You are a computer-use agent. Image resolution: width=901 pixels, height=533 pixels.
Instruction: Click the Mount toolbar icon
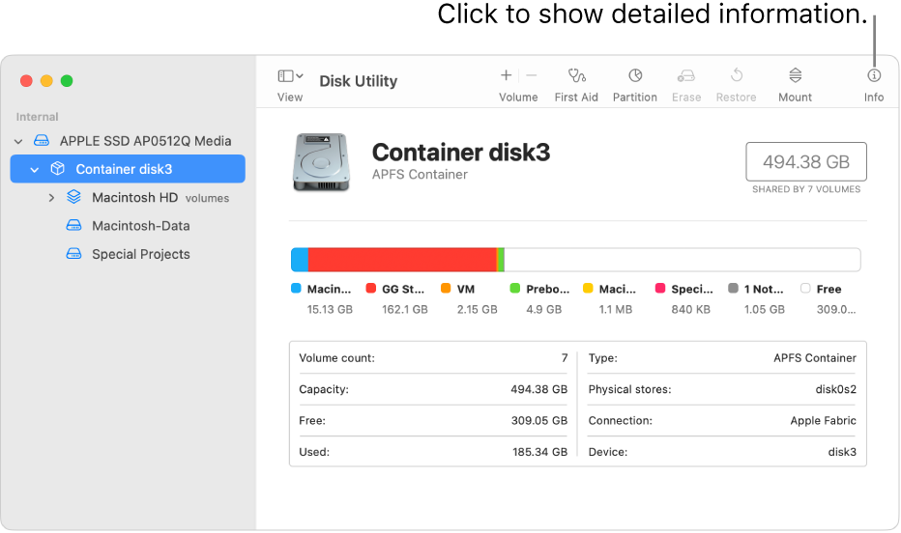pyautogui.click(x=796, y=75)
